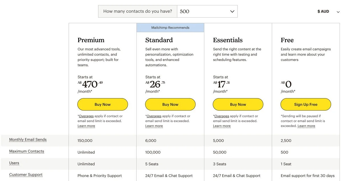The width and height of the screenshot is (341, 181).
Task: Open the contacts count dropdown
Action: coord(207,11)
